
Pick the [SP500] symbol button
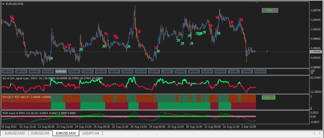247,71
